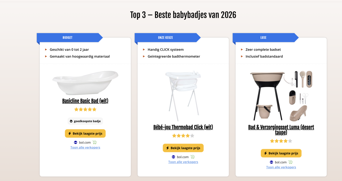Click the Luma bath set product image

click(281, 96)
